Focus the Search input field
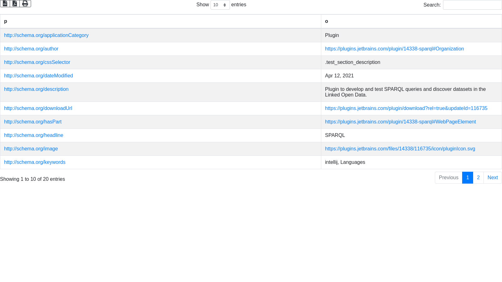The image size is (502, 282). coord(472,5)
